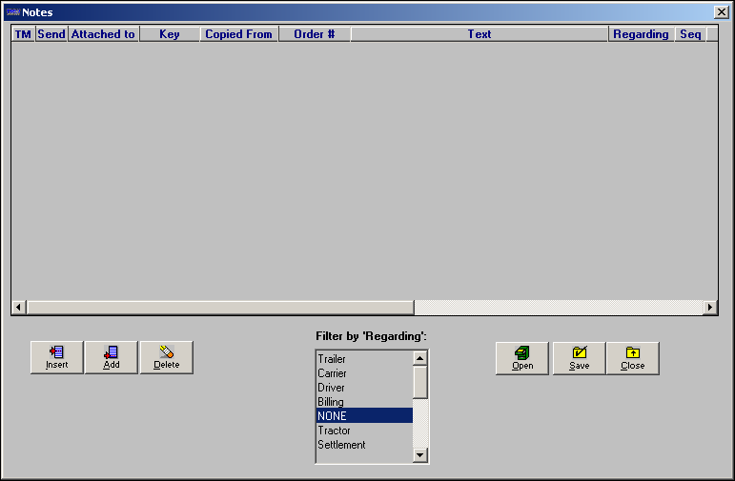Click the filter list scroll down arrow
This screenshot has height=481, width=735.
[x=420, y=454]
